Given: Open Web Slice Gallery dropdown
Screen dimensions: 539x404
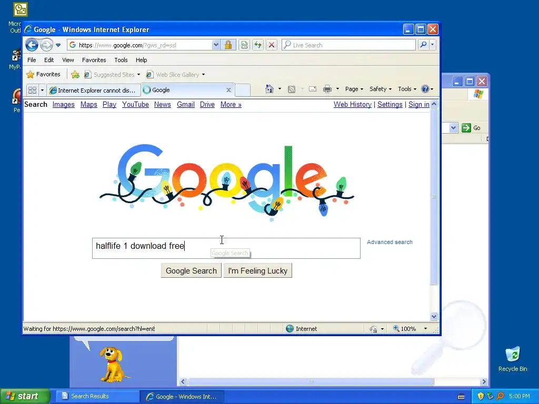Looking at the screenshot, I should tap(176, 75).
